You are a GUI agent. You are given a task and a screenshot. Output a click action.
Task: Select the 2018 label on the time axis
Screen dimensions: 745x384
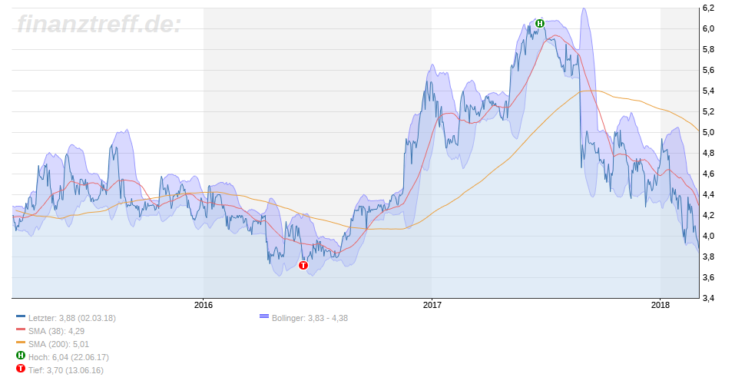tap(661, 305)
